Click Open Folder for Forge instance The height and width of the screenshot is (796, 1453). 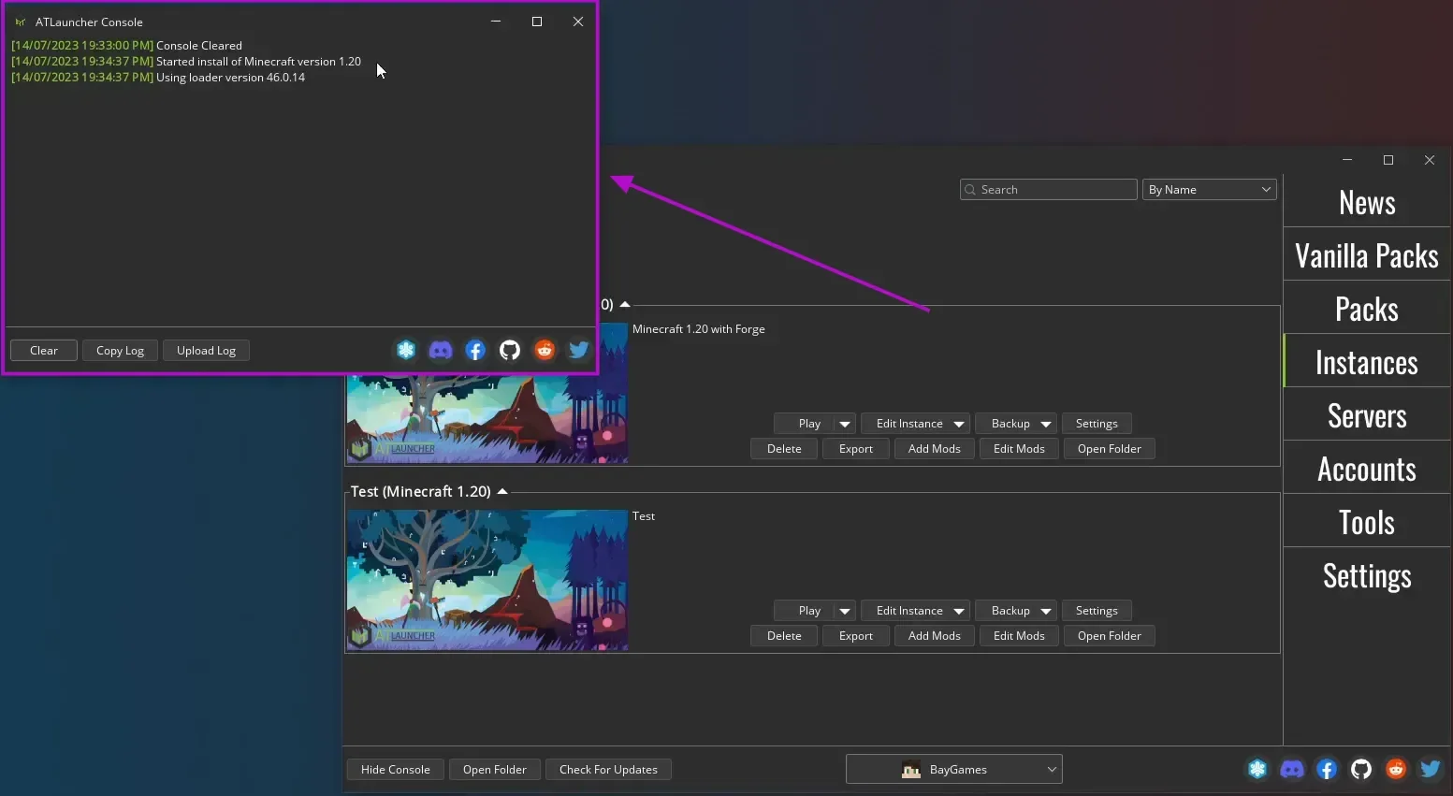point(1110,449)
